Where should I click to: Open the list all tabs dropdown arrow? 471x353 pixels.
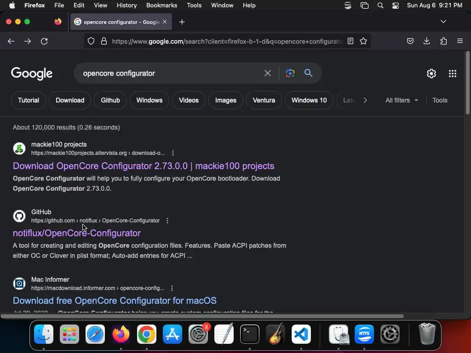tap(443, 22)
